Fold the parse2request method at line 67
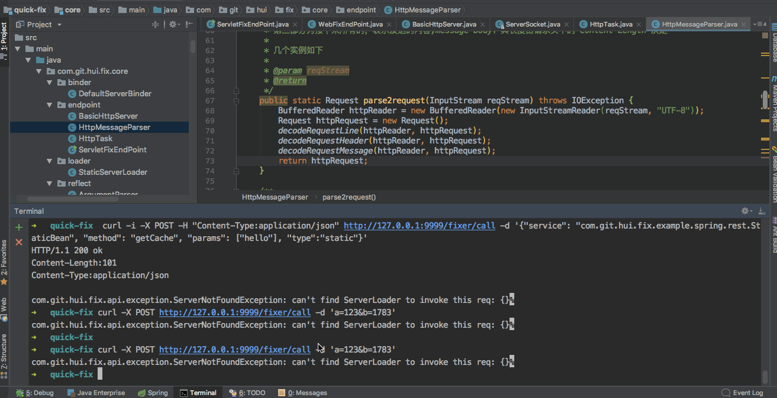The image size is (777, 398). [x=236, y=101]
